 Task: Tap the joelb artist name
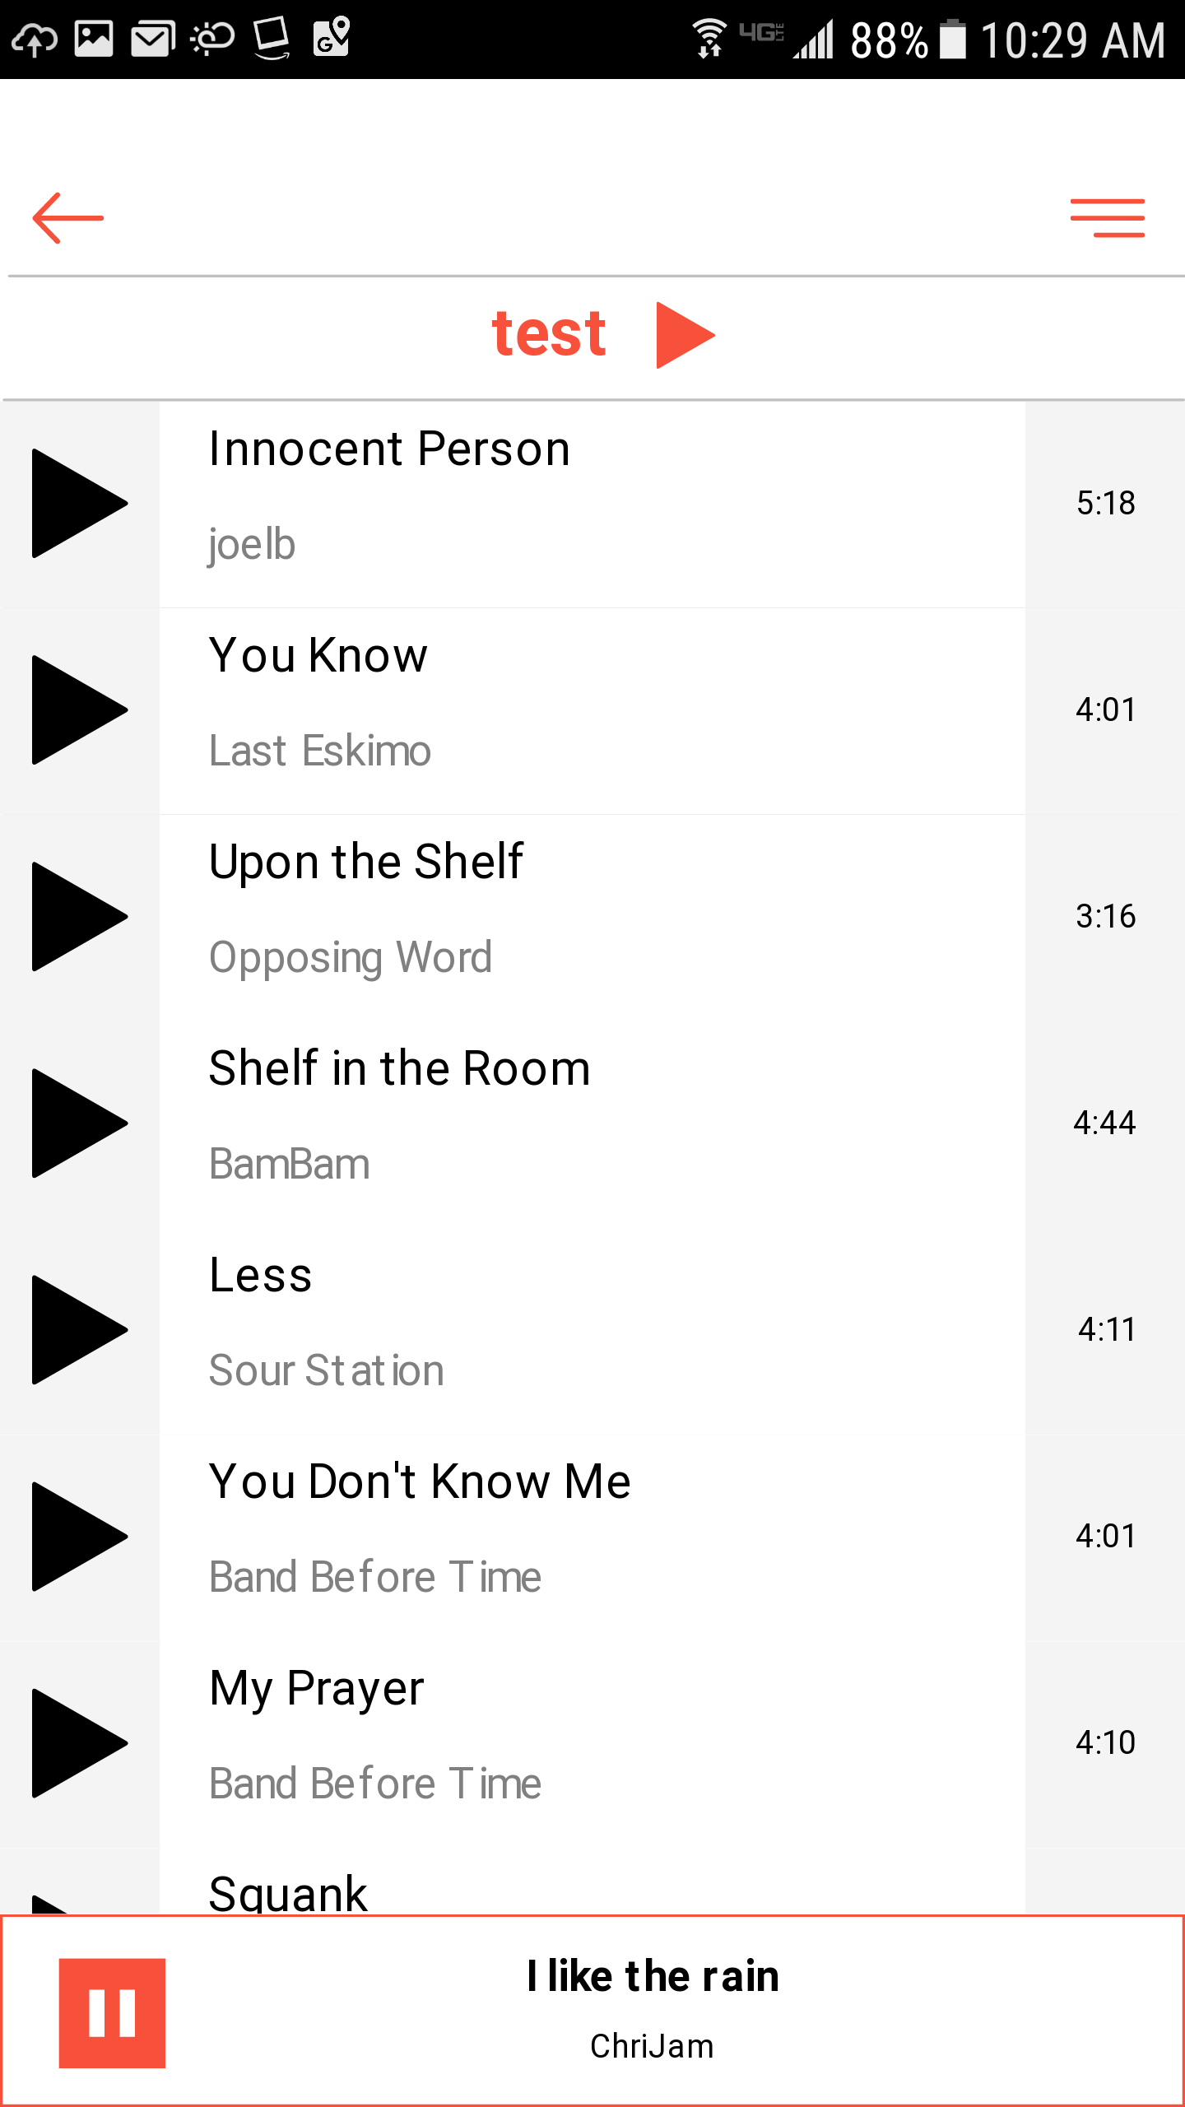tap(252, 545)
